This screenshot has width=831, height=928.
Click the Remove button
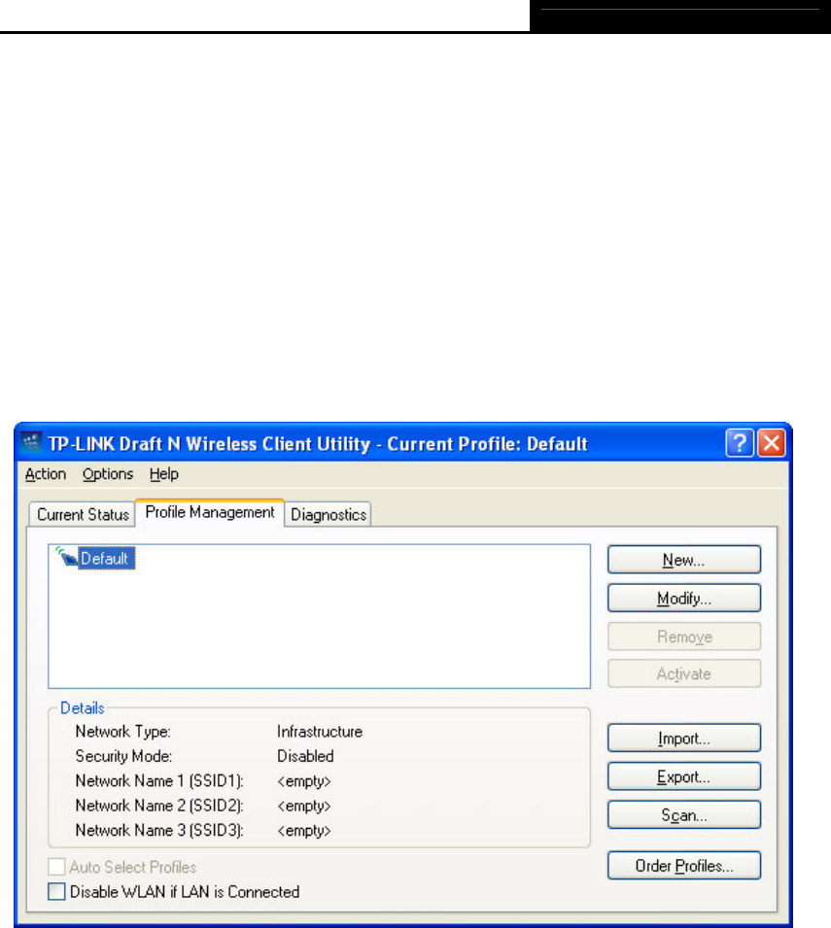click(683, 636)
